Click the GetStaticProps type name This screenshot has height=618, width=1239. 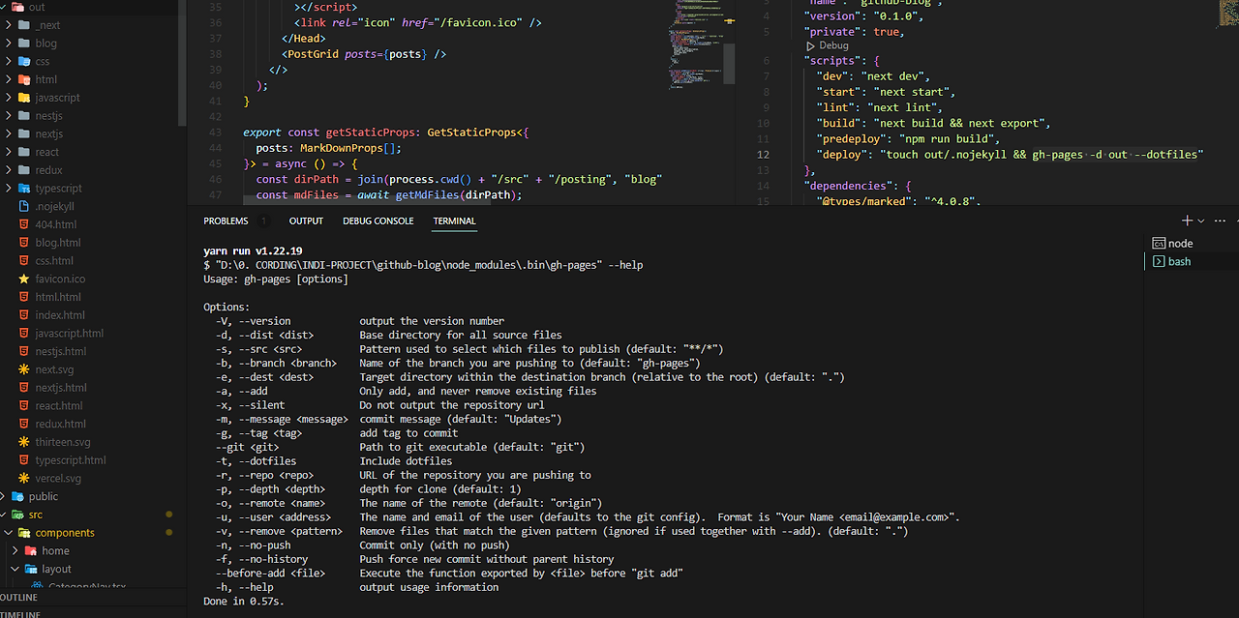(x=471, y=132)
